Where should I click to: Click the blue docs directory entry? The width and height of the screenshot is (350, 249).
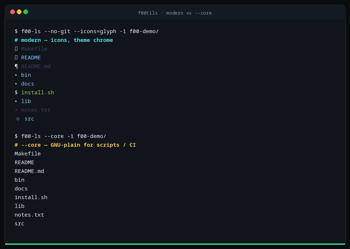pyautogui.click(x=27, y=84)
